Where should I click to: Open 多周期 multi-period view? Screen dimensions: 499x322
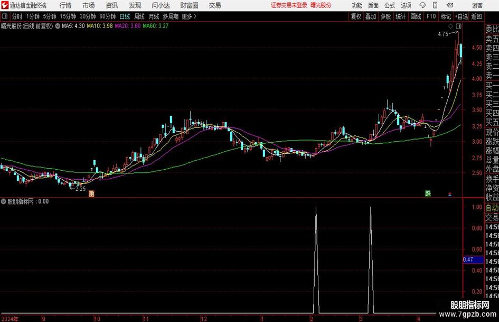point(171,16)
